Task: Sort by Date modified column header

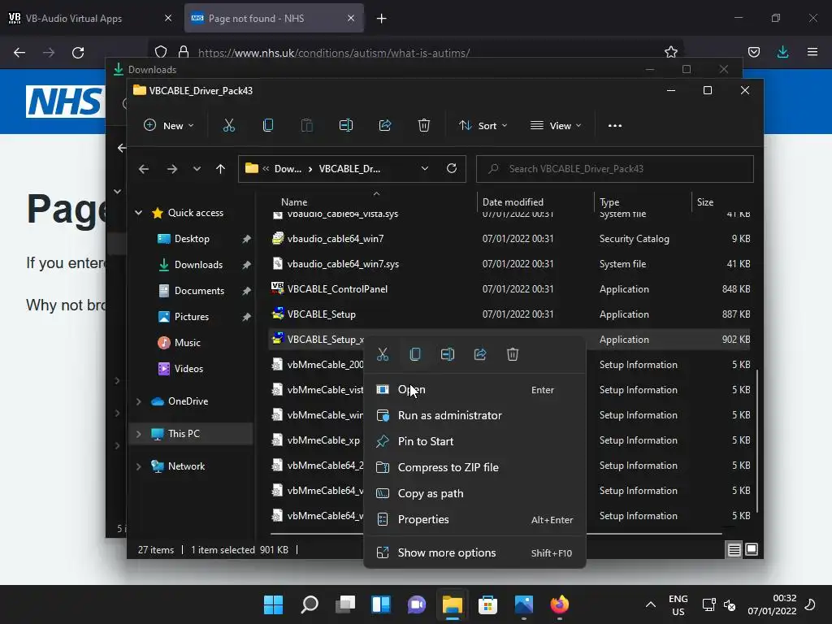Action: 513,202
